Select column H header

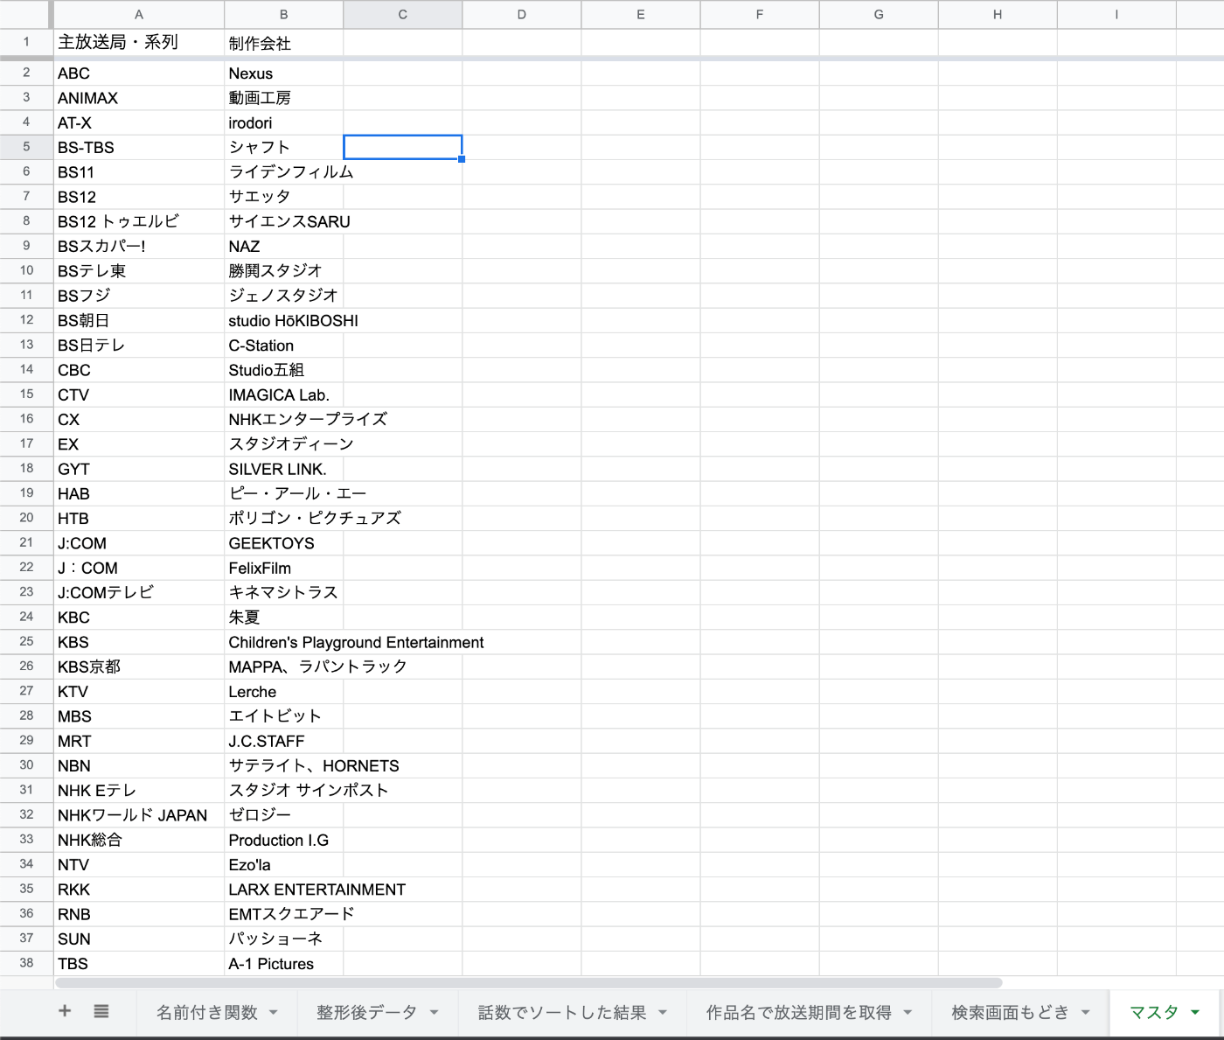pyautogui.click(x=998, y=14)
